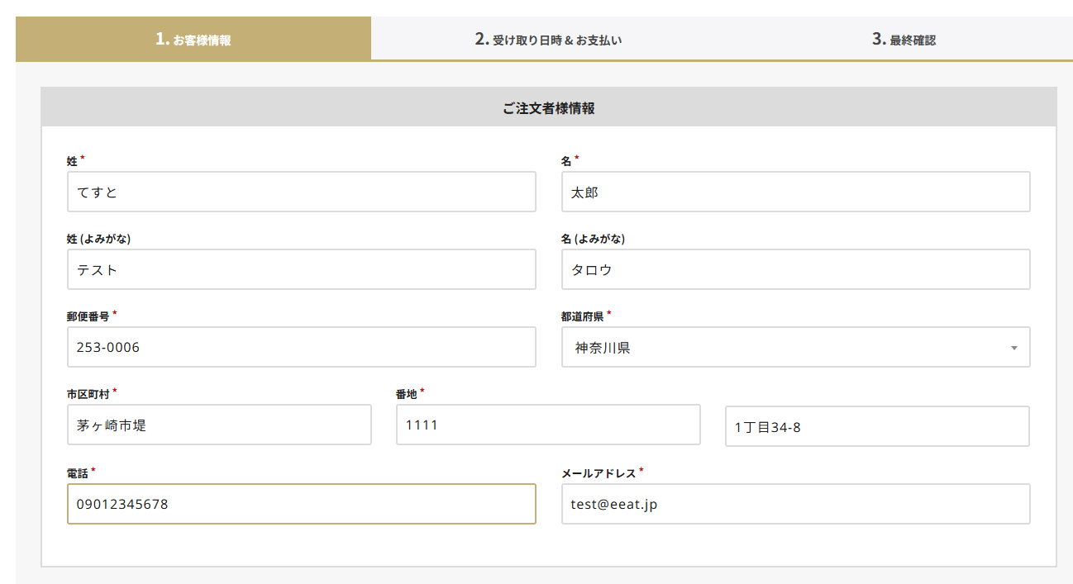1073x584 pixels.
Task: Focus the 電話 field with 09012345678
Action: point(301,504)
